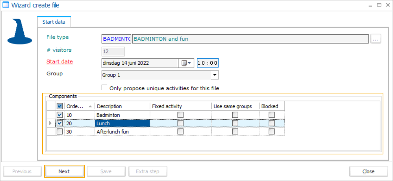Check Fixed activity for Lunch
The width and height of the screenshot is (393, 181).
coord(180,123)
